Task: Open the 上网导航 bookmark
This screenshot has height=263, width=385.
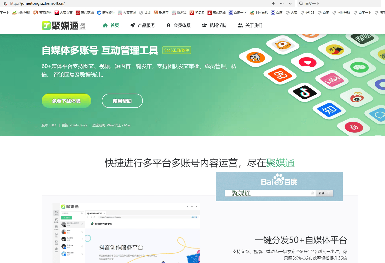Action: coord(259,12)
